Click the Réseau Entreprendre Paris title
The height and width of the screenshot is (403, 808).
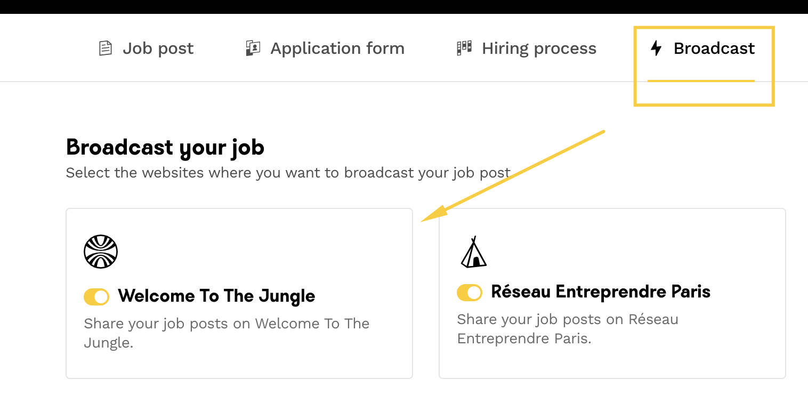(601, 292)
